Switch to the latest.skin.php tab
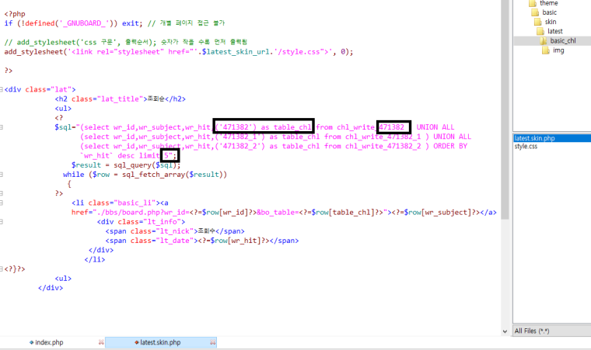 160,342
